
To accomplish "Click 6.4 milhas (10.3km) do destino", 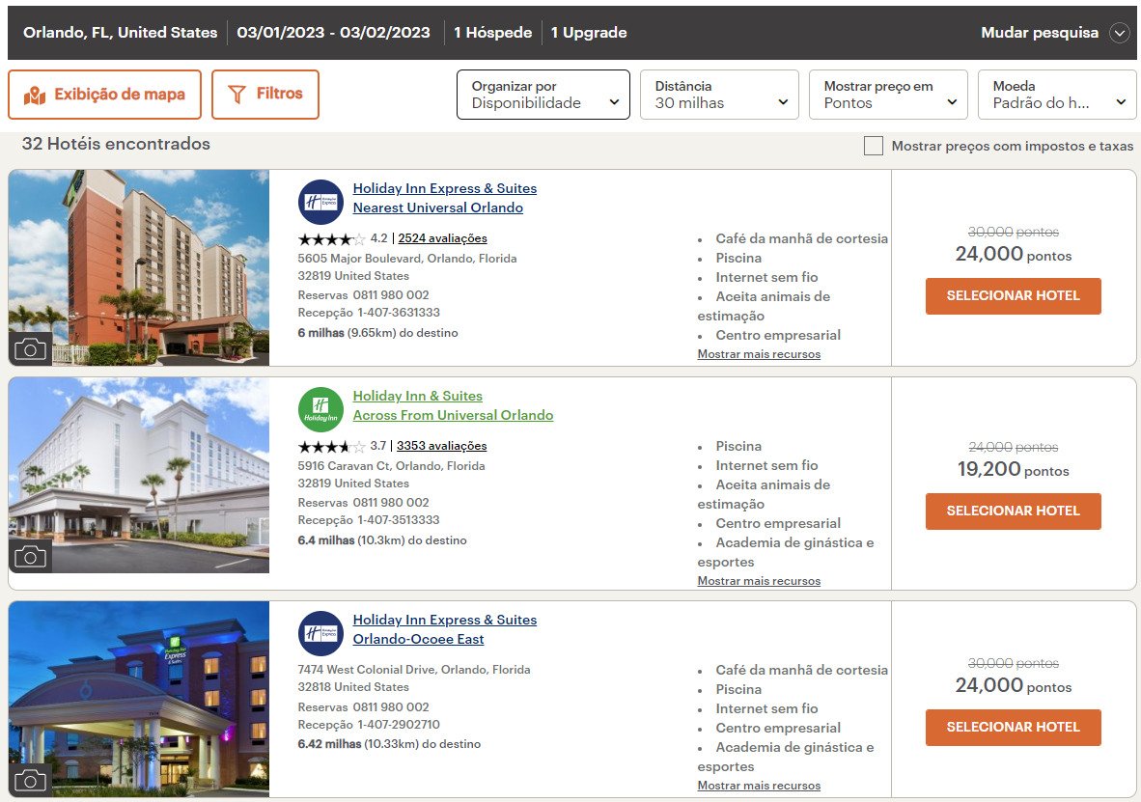I will point(382,540).
